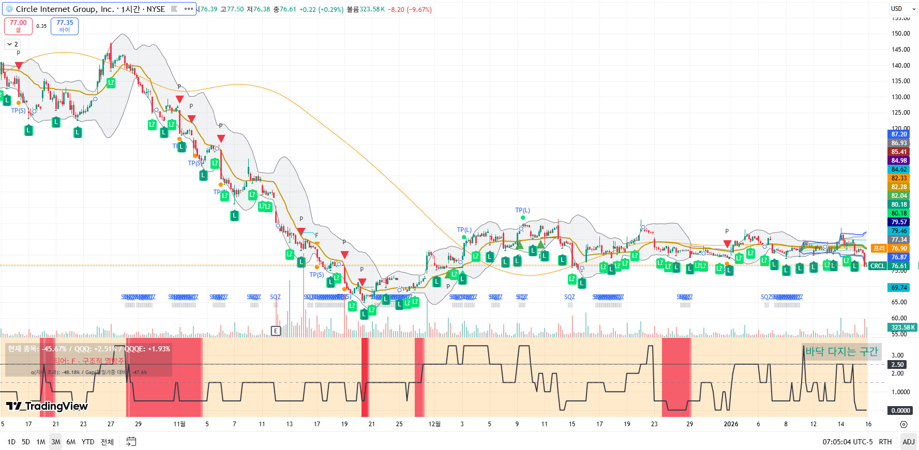Screen dimensions: 919x450
Task: Toggle the ADJ adjusted data button
Action: [x=909, y=442]
